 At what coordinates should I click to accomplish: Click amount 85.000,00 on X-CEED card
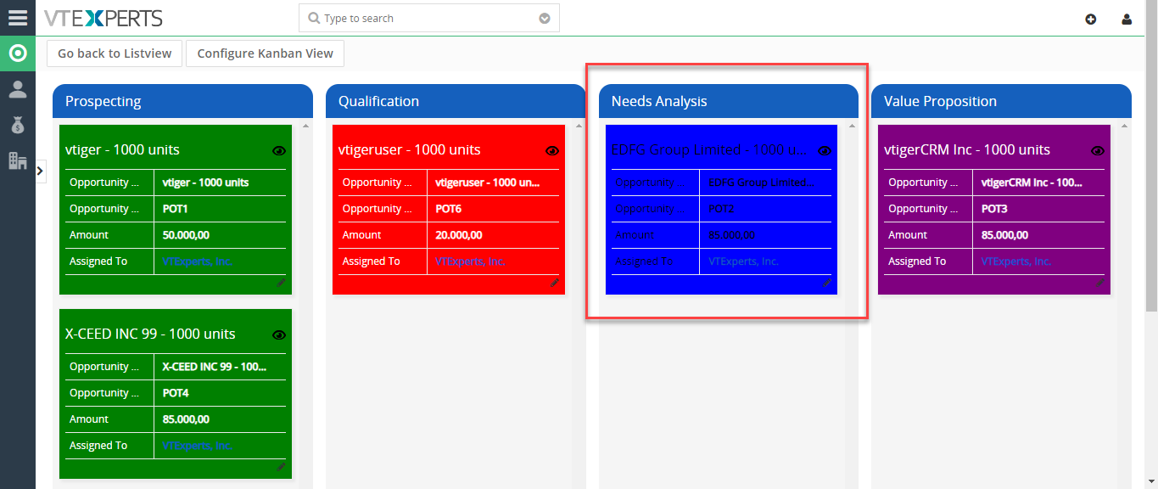(x=186, y=419)
